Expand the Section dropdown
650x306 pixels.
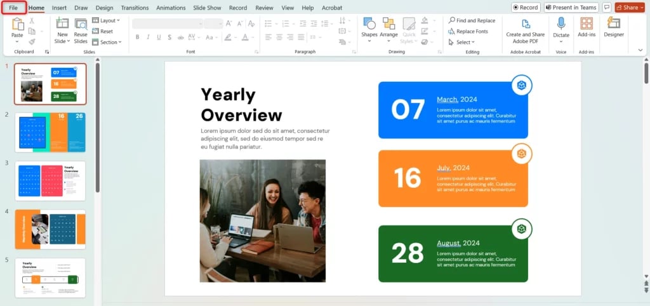click(x=107, y=43)
